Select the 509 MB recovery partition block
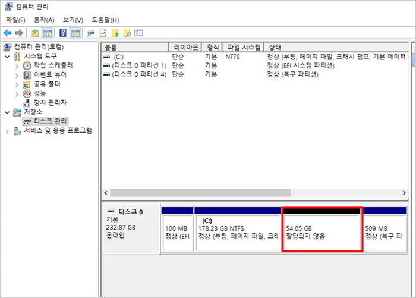Viewport: 416px width, 298px height. (x=385, y=229)
